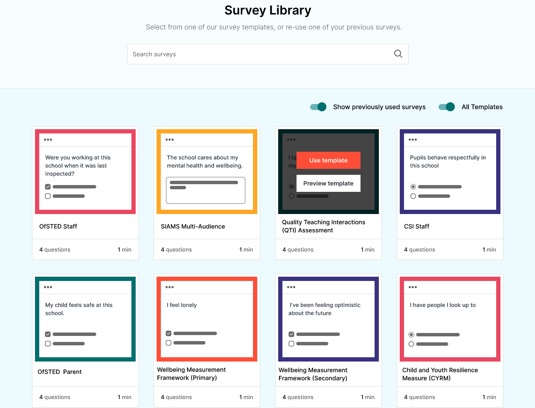The height and width of the screenshot is (408, 535).
Task: Click the Use template button
Action: [328, 160]
